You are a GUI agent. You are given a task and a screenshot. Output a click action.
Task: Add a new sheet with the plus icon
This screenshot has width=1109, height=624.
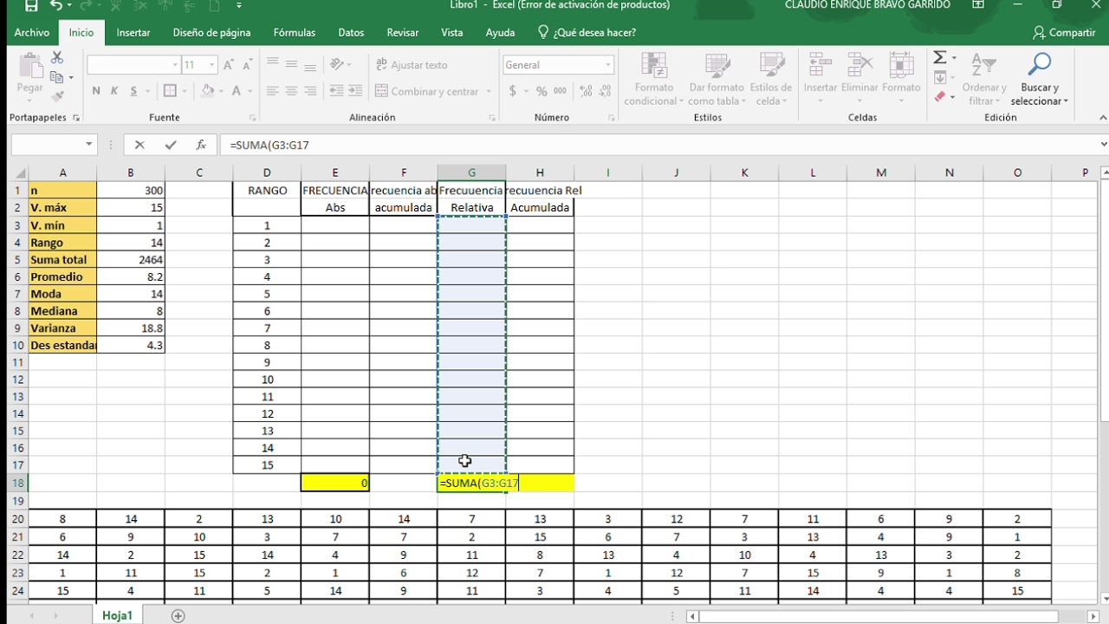(178, 616)
